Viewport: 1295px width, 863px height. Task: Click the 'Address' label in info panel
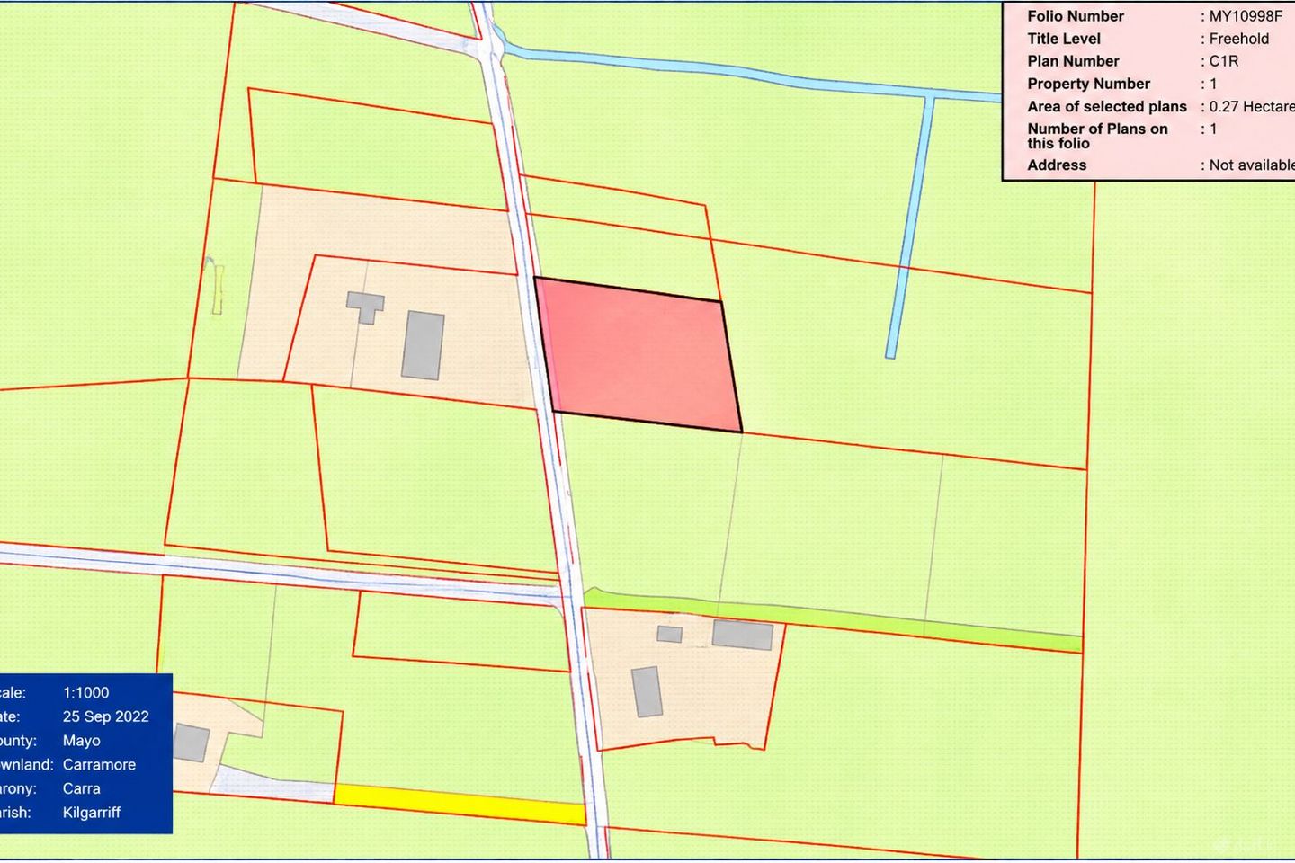coord(1057,165)
